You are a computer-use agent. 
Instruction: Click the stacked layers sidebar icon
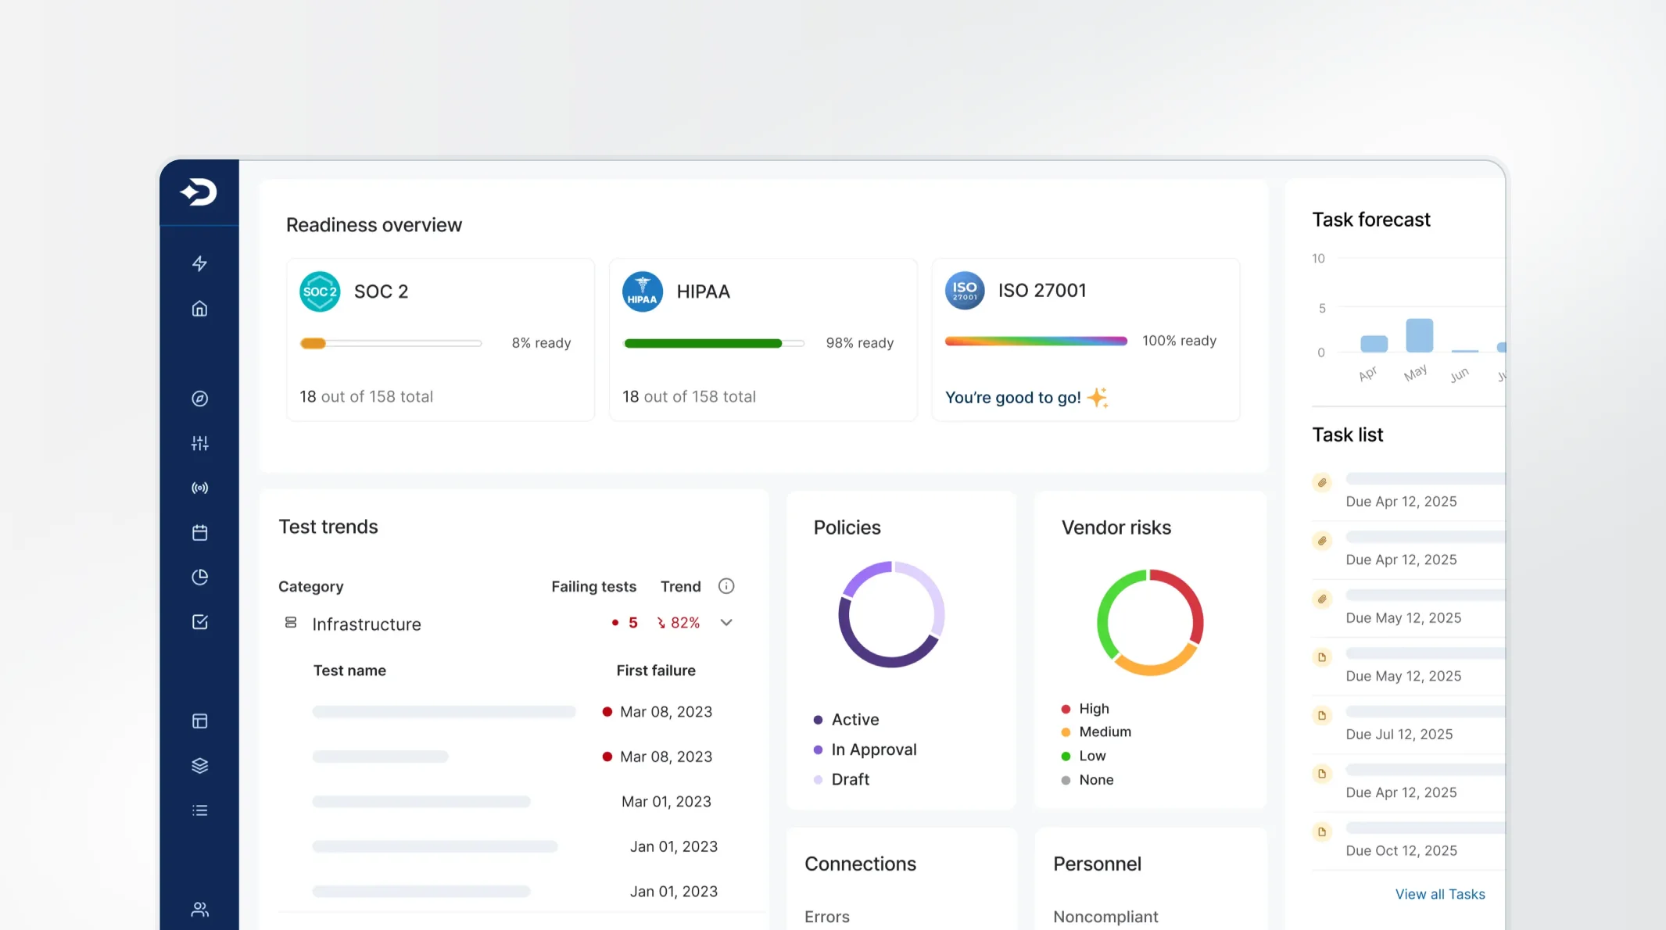pos(199,766)
